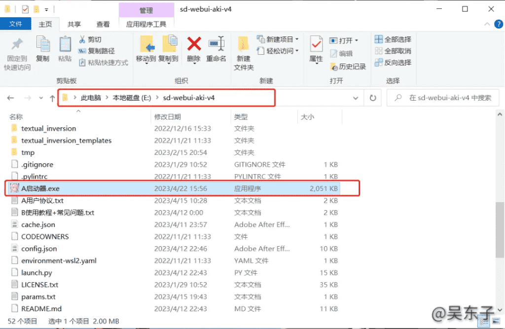Open the 属性 (Properties) icon
505x329 pixels.
point(316,49)
